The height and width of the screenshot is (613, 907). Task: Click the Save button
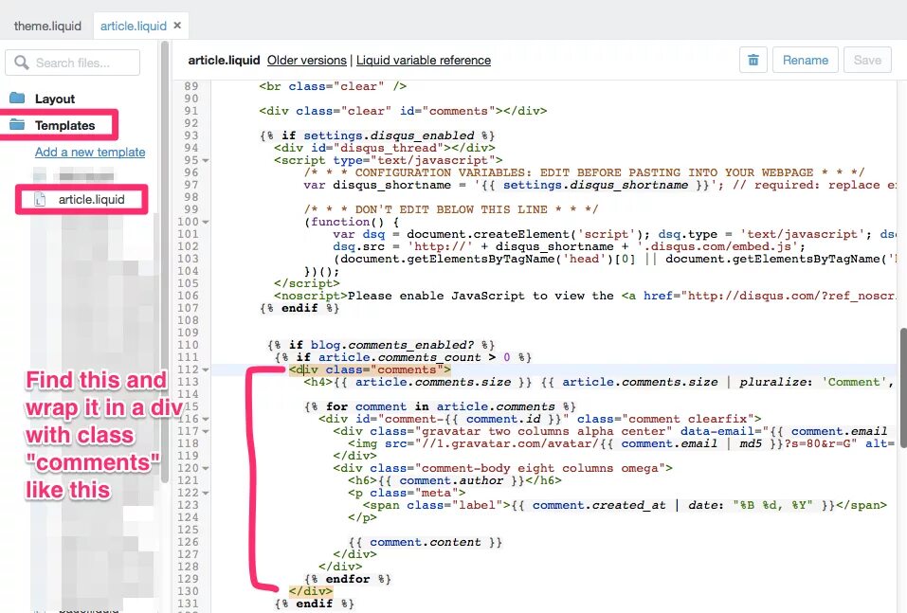pos(867,60)
